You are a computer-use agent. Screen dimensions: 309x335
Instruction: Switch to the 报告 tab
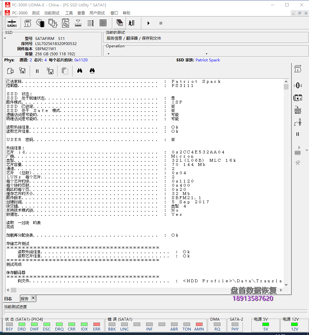point(25,299)
